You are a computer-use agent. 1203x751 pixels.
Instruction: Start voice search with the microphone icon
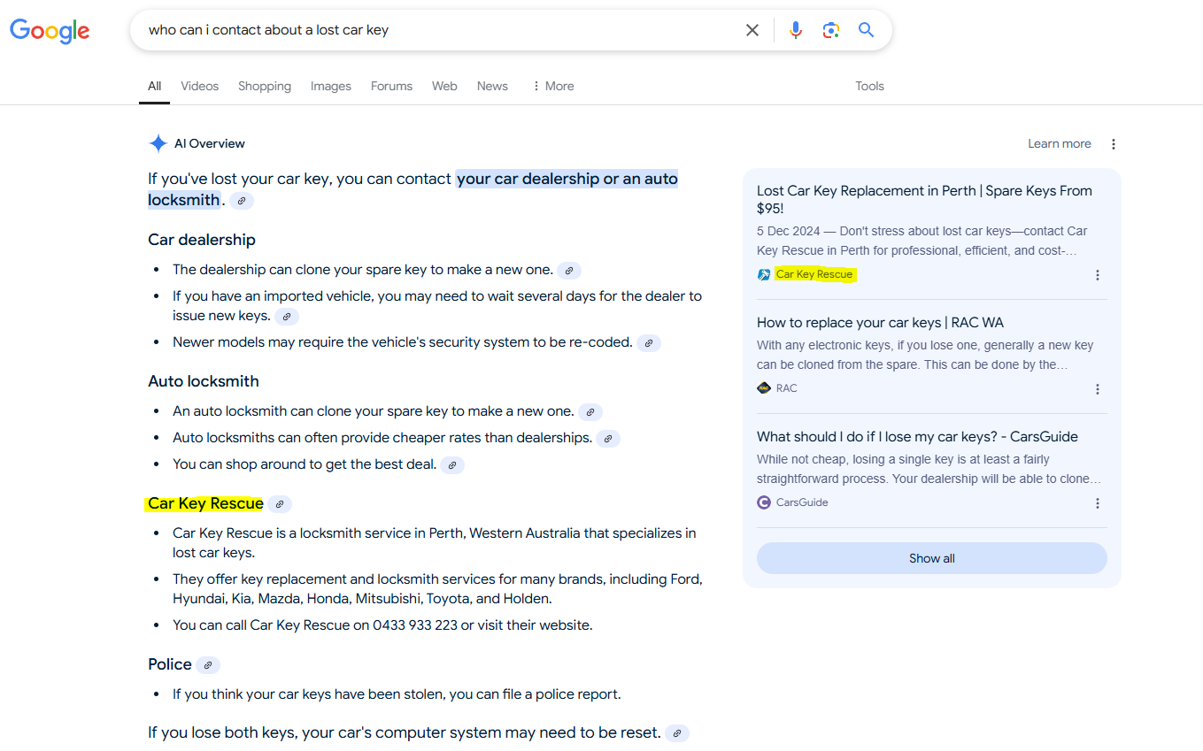796,30
